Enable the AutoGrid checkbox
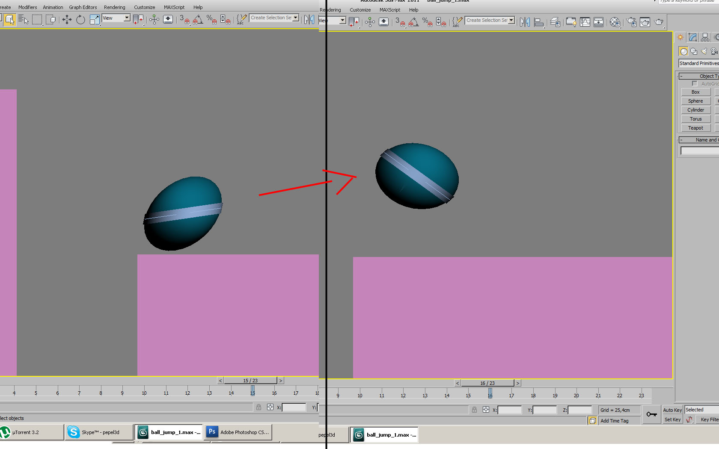This screenshot has height=449, width=719. click(x=695, y=84)
